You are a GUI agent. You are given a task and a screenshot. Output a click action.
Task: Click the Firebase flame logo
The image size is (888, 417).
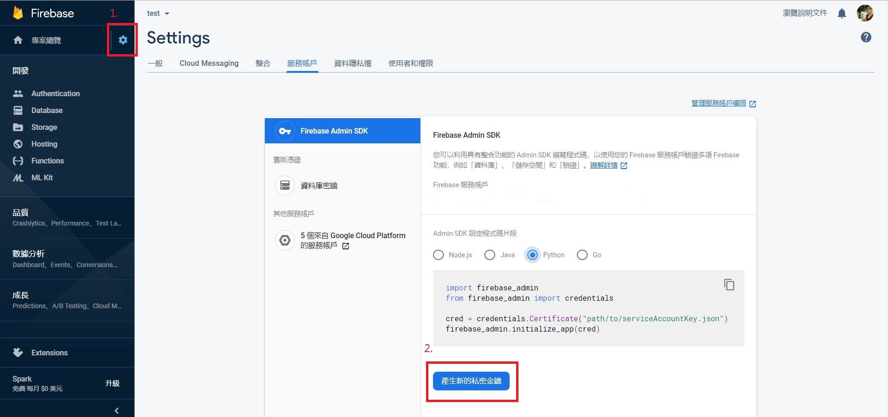click(x=18, y=13)
